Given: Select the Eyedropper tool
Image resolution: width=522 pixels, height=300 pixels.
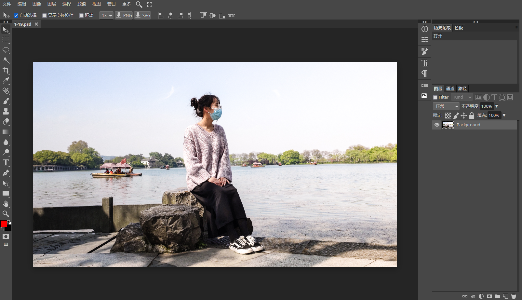Looking at the screenshot, I should (x=6, y=81).
